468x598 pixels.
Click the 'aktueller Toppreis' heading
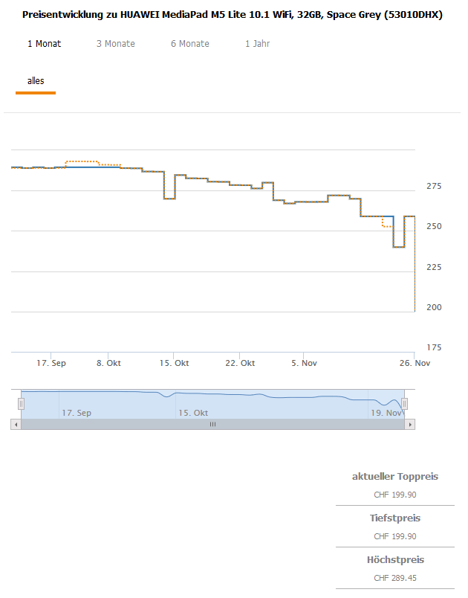(x=395, y=476)
